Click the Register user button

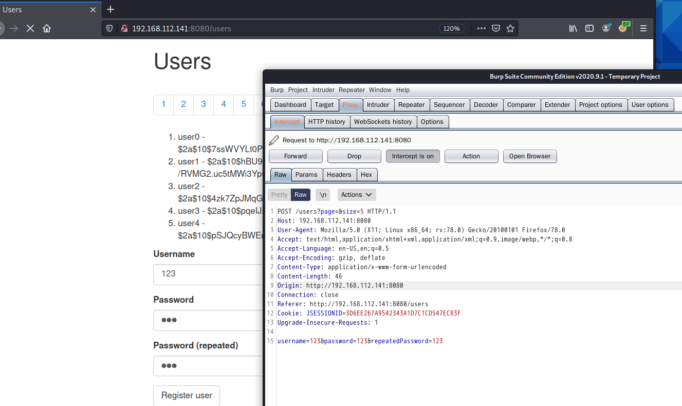pos(187,395)
